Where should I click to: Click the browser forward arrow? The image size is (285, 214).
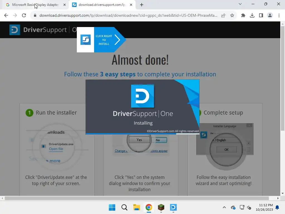[x=15, y=16]
